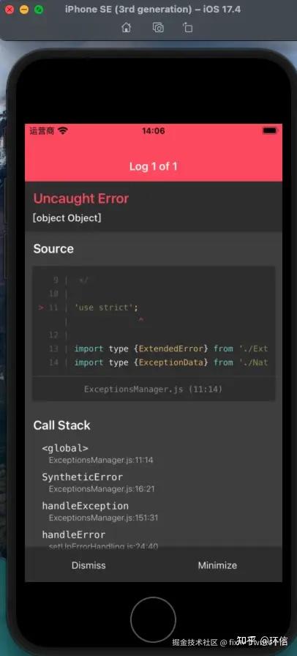Tap the battery icon in status bar
This screenshot has height=656, width=297.
pyautogui.click(x=269, y=131)
